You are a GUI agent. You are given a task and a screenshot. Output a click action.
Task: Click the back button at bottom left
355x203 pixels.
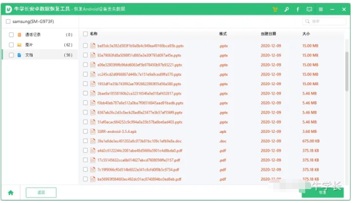pyautogui.click(x=41, y=193)
